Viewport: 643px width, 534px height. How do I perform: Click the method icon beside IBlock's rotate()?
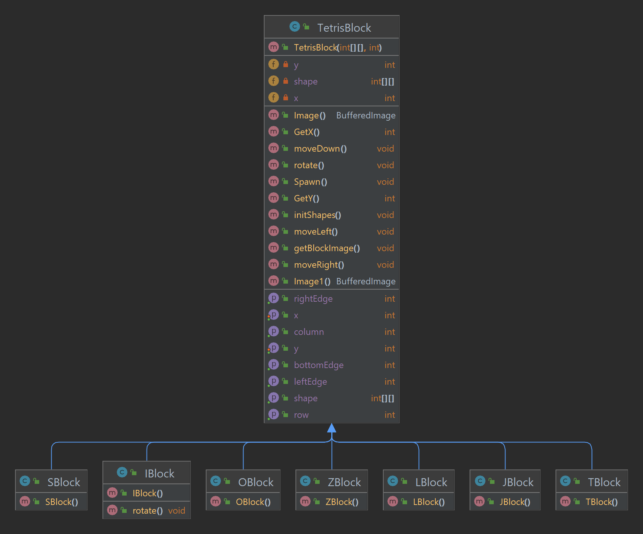point(112,510)
